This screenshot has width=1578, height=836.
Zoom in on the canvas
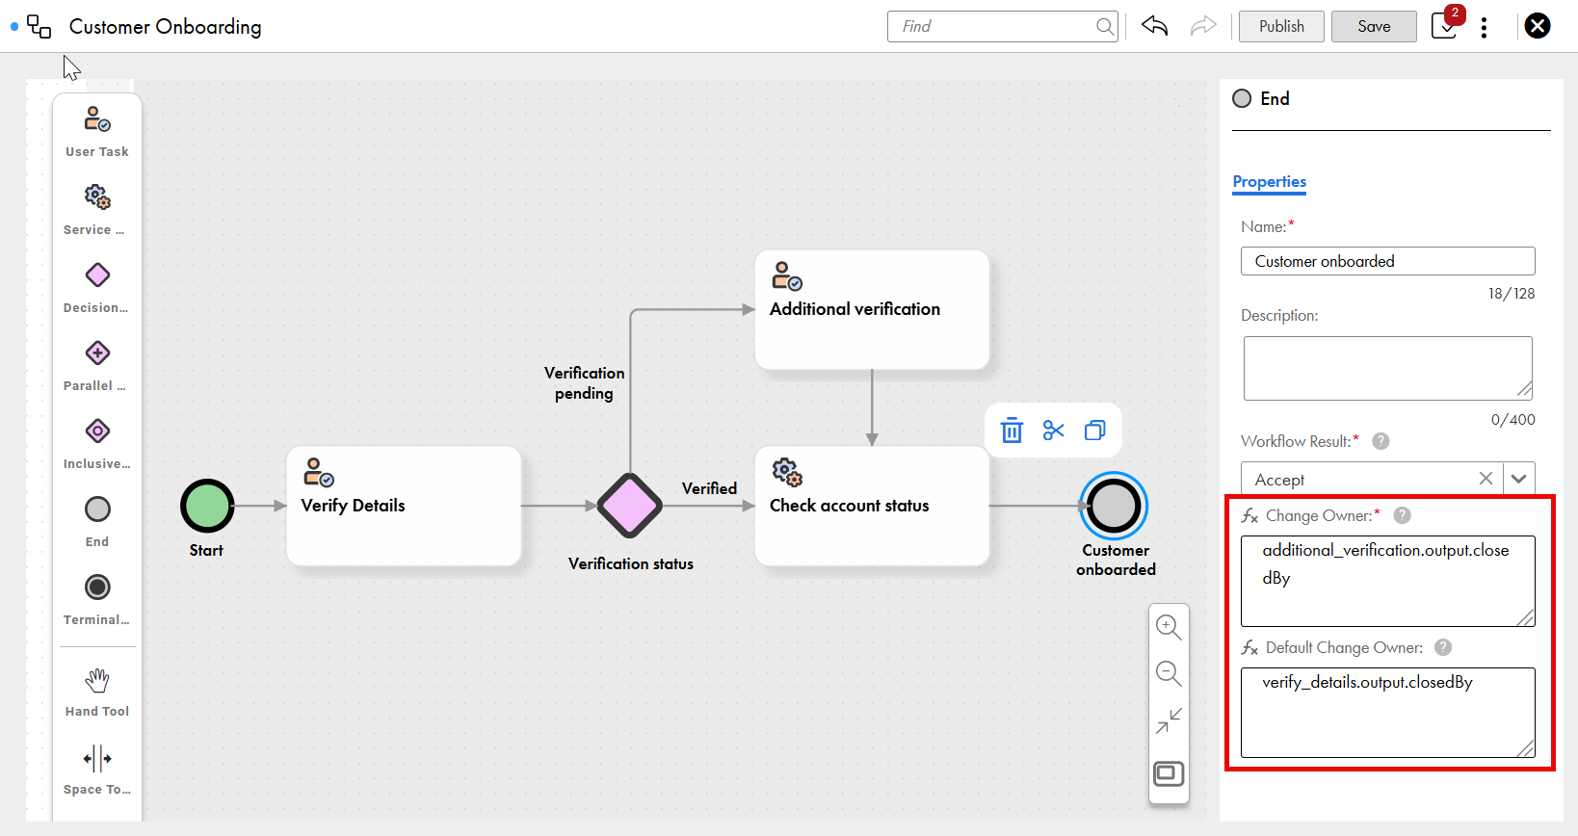click(1169, 628)
